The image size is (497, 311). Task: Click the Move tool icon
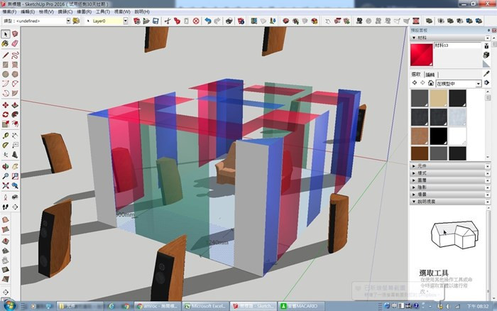tap(6, 104)
